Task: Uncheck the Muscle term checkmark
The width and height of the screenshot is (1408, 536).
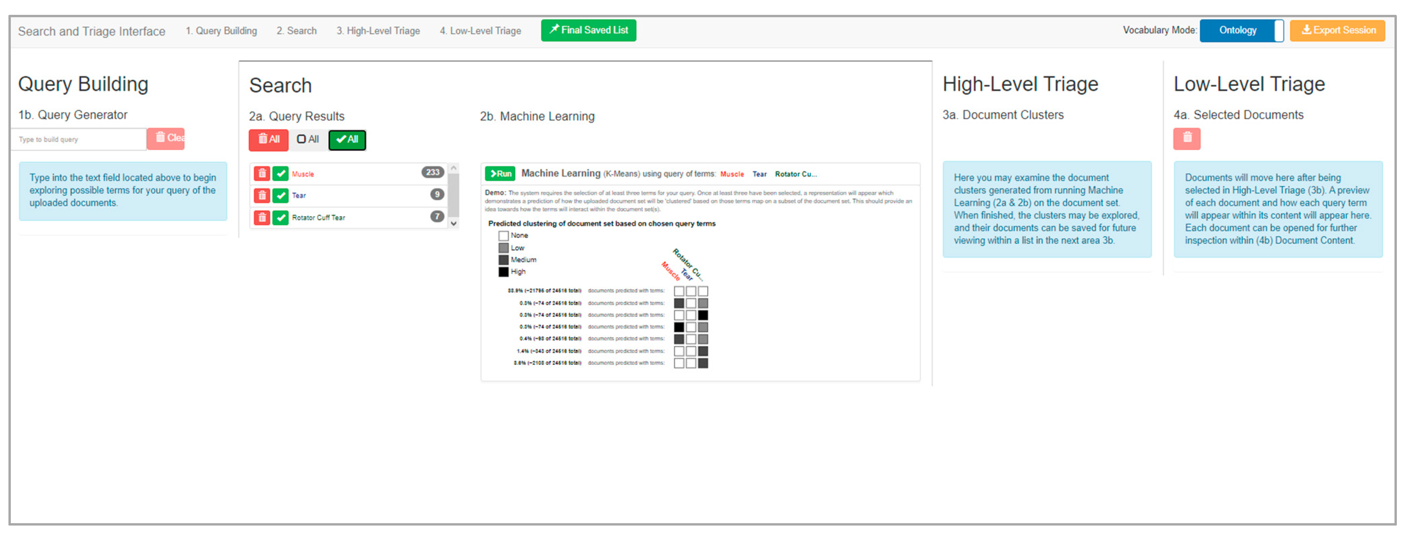Action: (x=281, y=173)
